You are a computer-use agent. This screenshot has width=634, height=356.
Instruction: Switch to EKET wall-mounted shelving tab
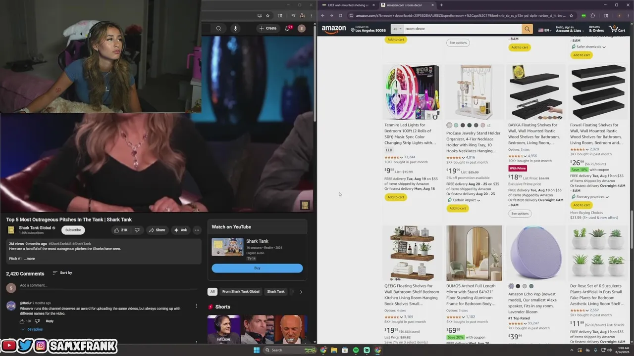click(348, 5)
